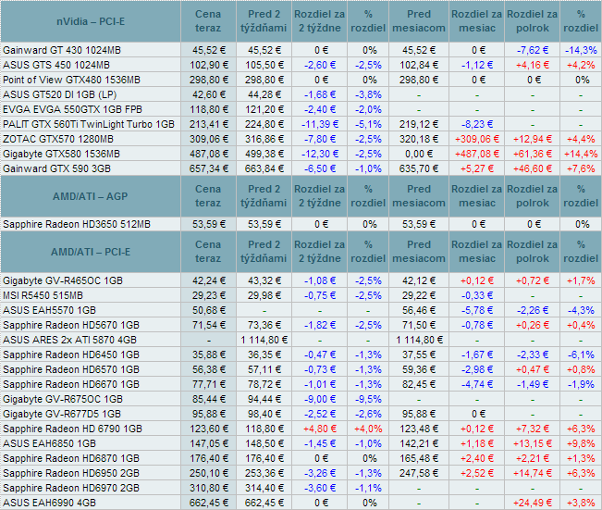Click ASUS EAH6990 4GB product name
The height and width of the screenshot is (510, 602).
[49, 503]
